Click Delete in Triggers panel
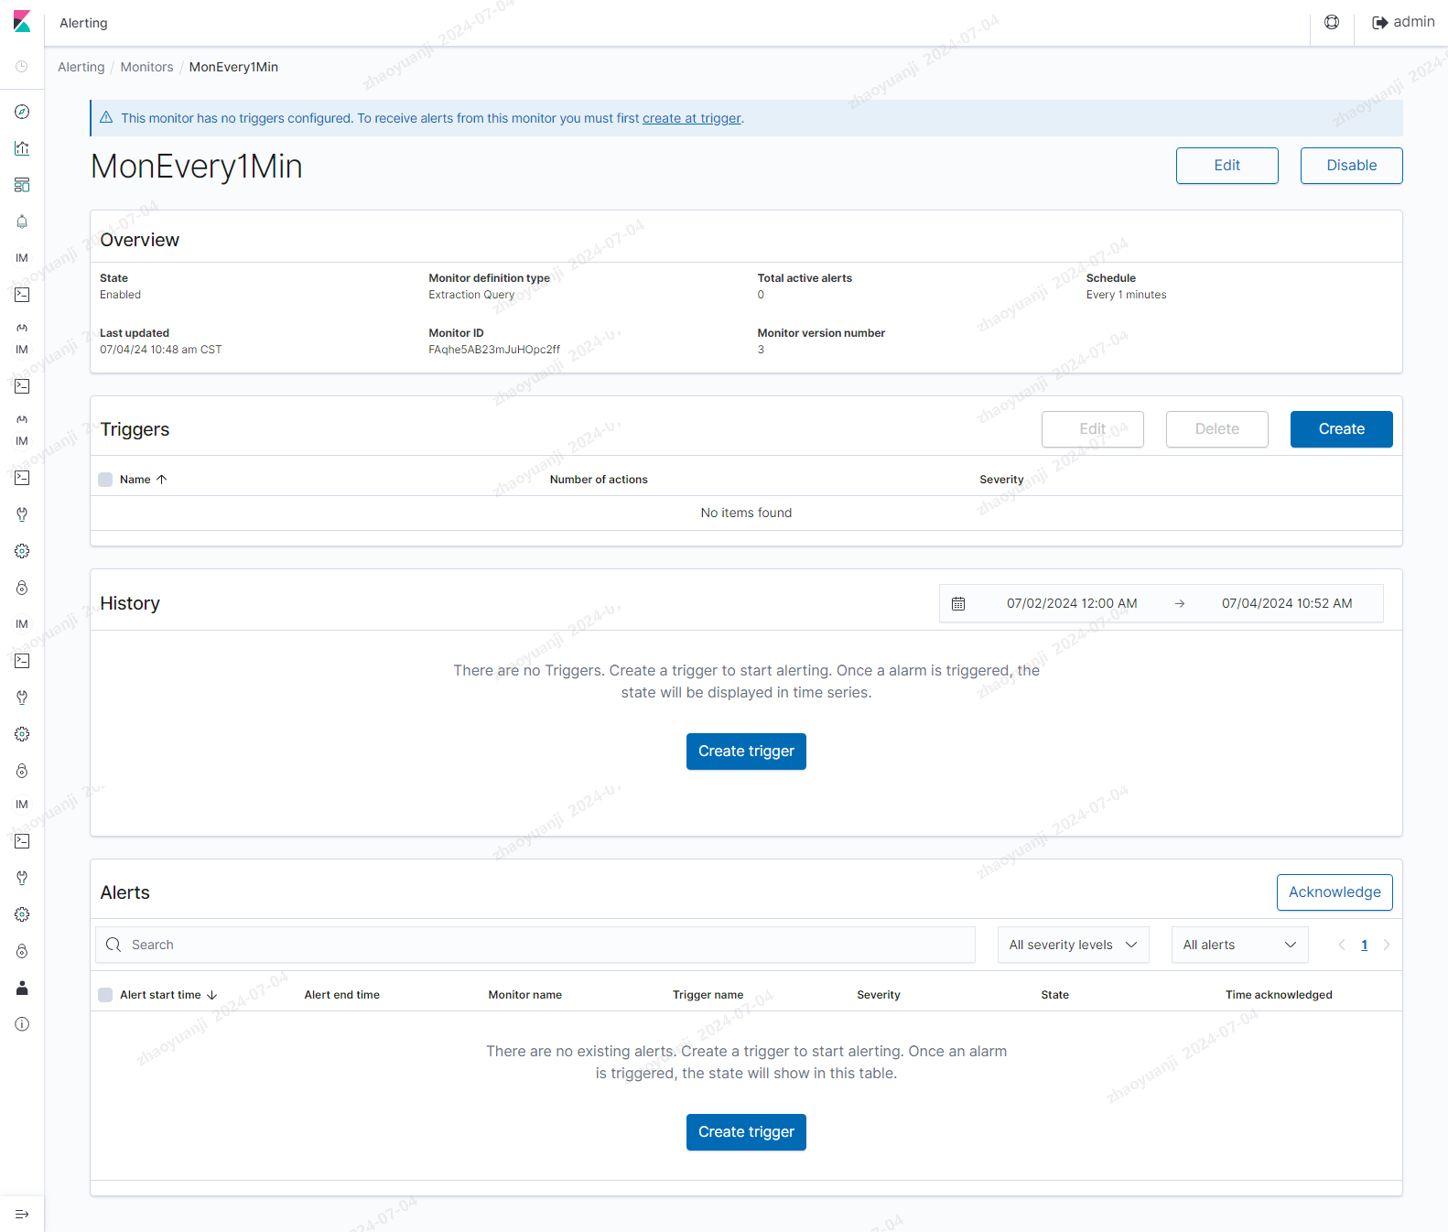This screenshot has width=1448, height=1232. click(1217, 429)
